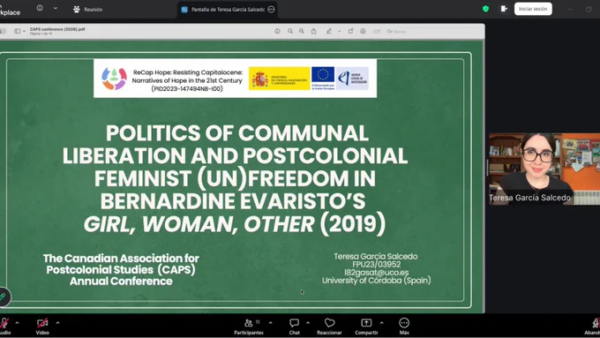Open video options arrow beside Video

57,323
